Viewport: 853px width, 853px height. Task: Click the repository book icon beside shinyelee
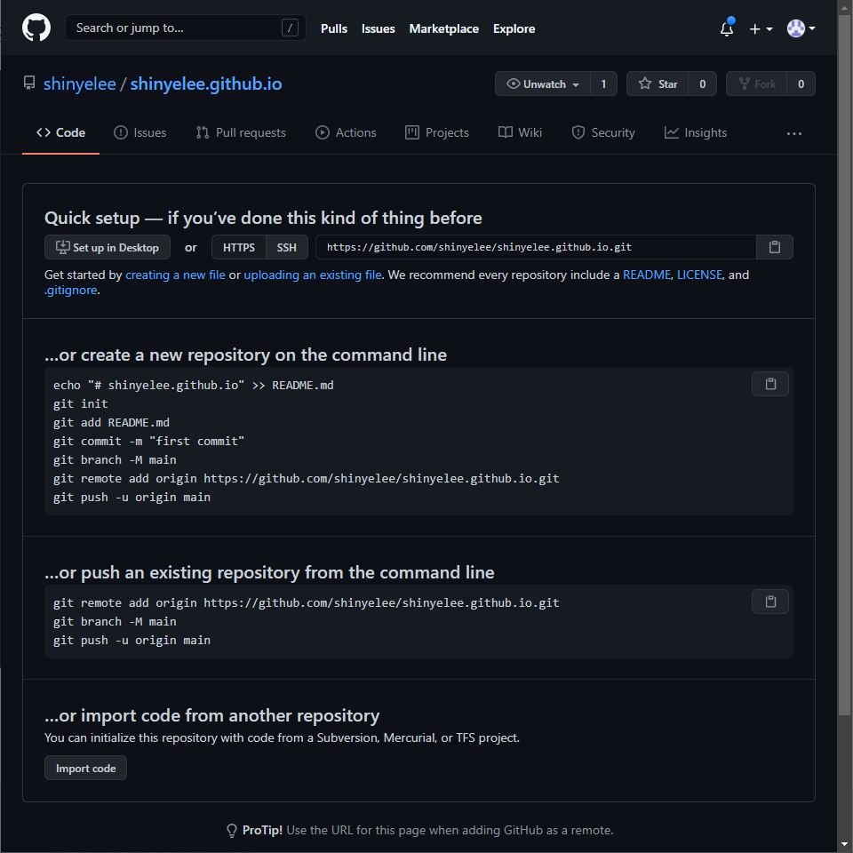(28, 84)
